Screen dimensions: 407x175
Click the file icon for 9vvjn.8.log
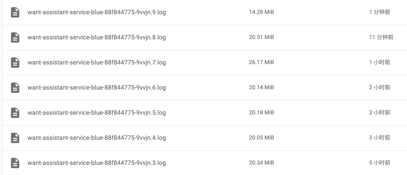point(15,37)
